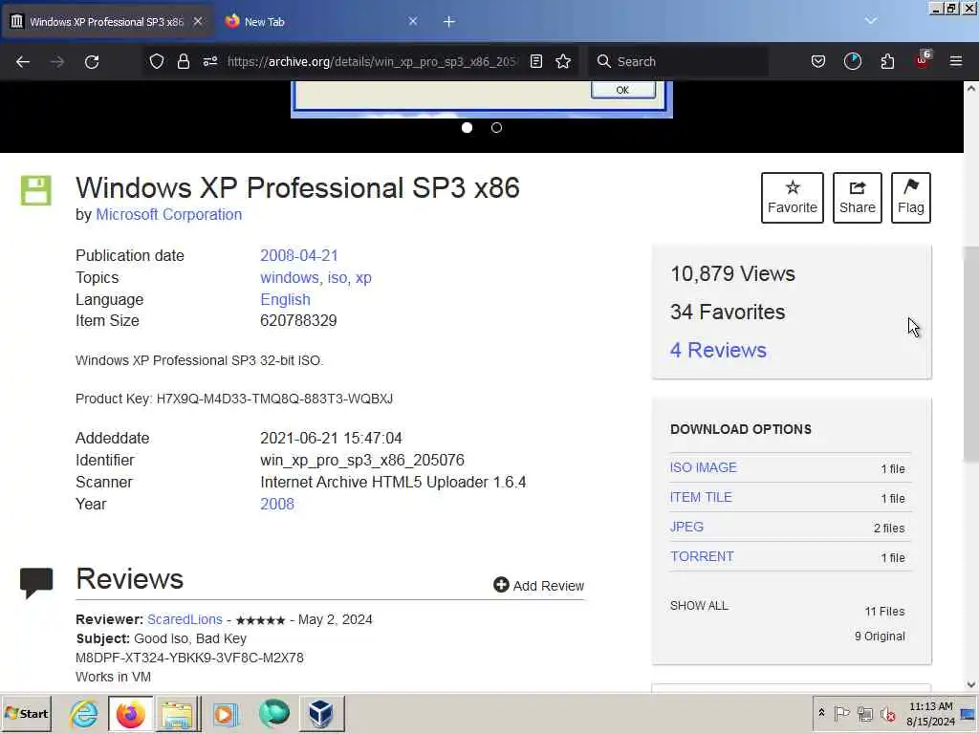Click SHOW ALL download files

pos(699,605)
